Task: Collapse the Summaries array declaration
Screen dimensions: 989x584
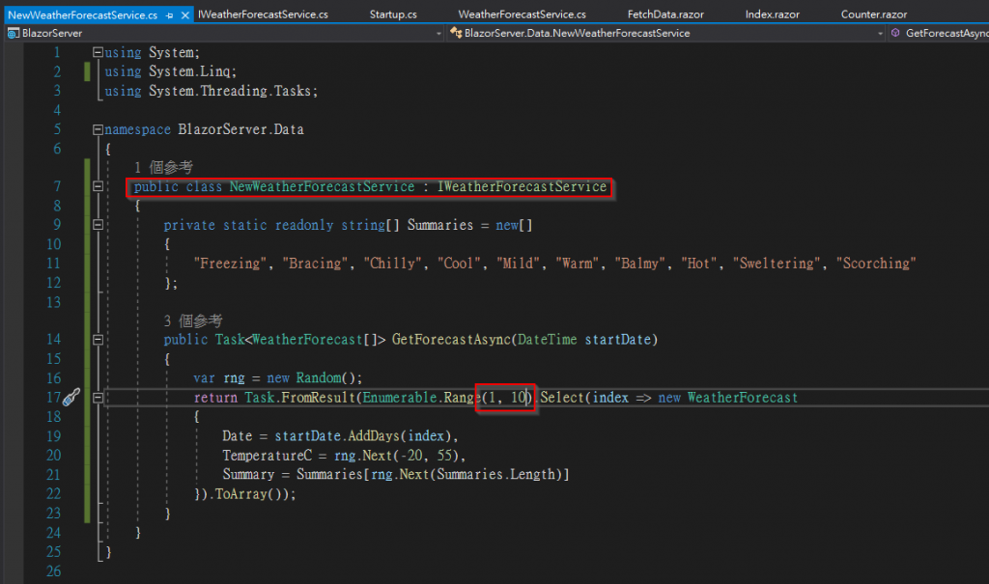Action: (98, 225)
